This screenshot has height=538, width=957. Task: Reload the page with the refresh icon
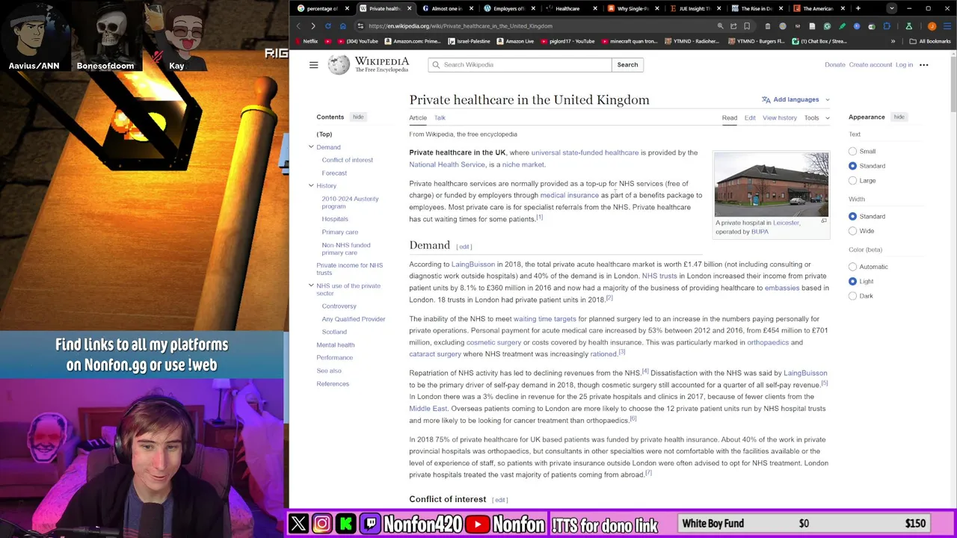(x=327, y=26)
